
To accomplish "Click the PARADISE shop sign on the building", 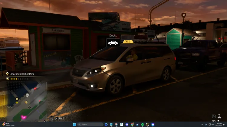I will pyautogui.click(x=56, y=31).
